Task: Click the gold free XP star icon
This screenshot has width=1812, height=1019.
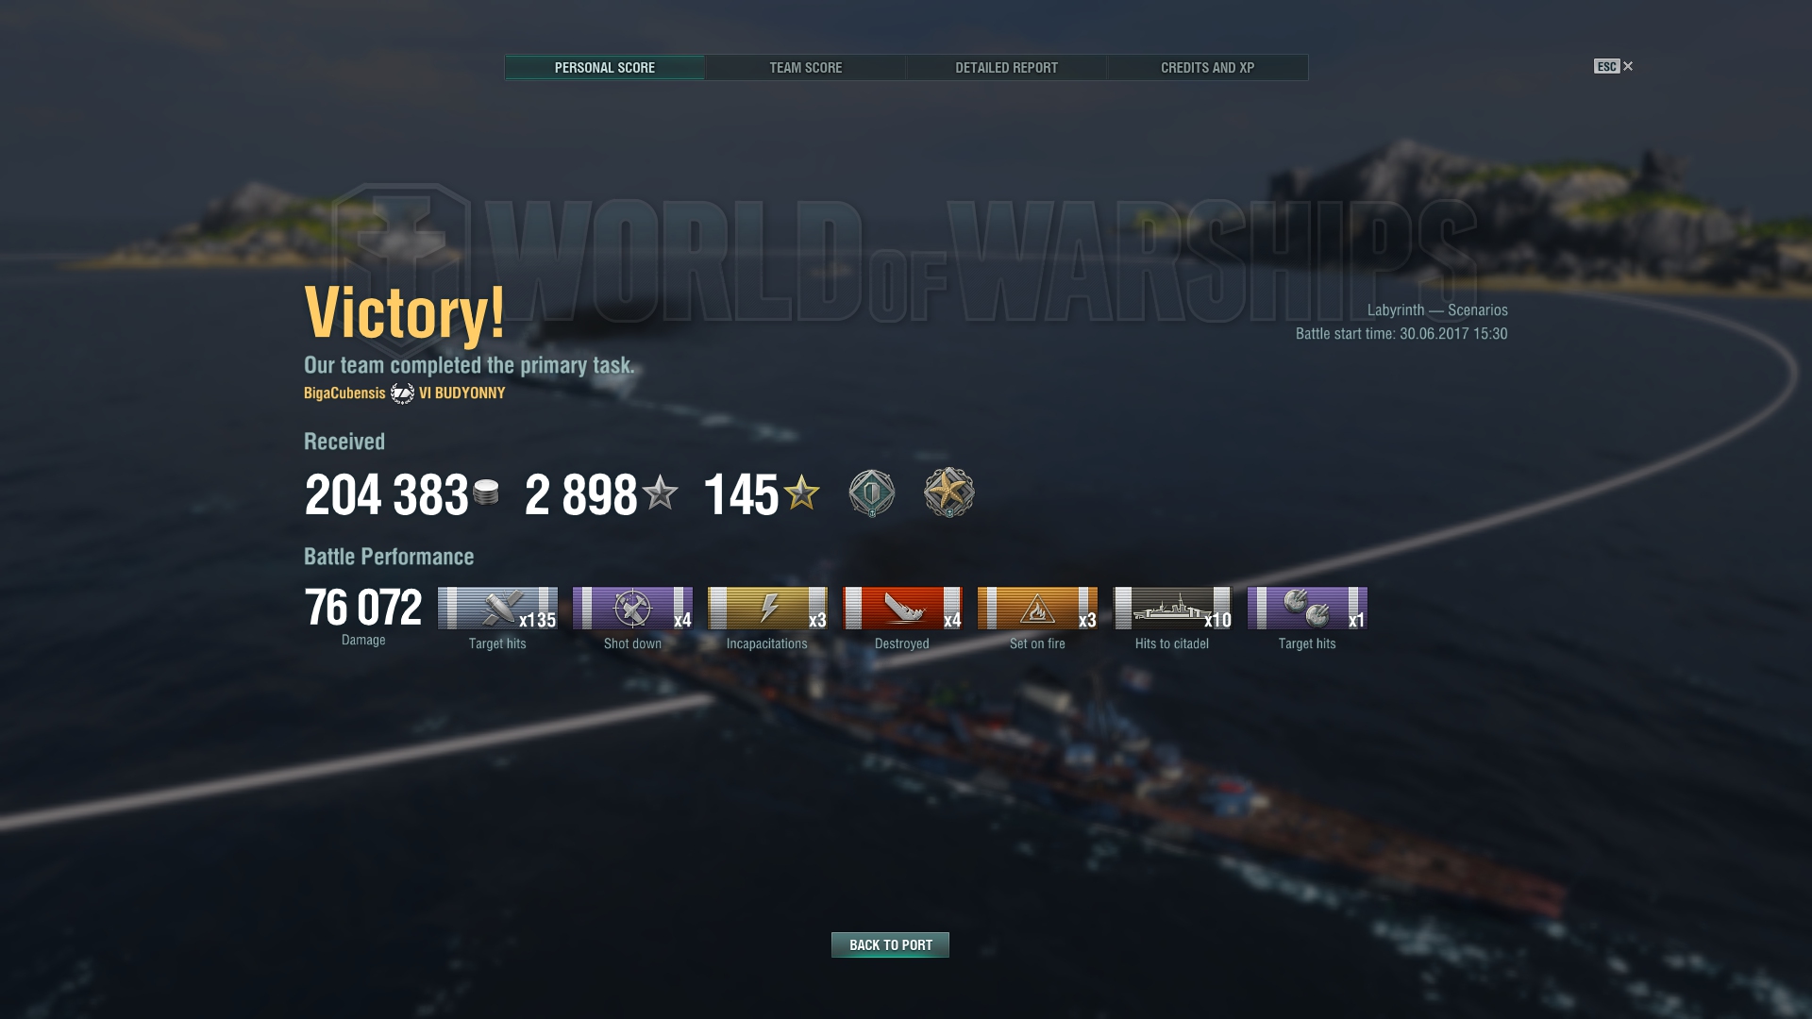Action: tap(801, 492)
